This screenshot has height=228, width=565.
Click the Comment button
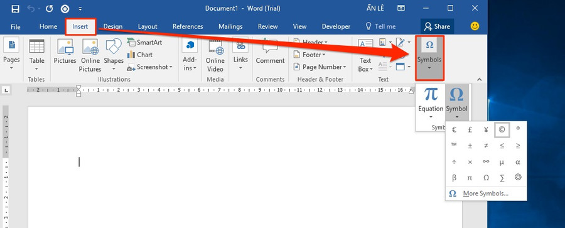click(270, 52)
